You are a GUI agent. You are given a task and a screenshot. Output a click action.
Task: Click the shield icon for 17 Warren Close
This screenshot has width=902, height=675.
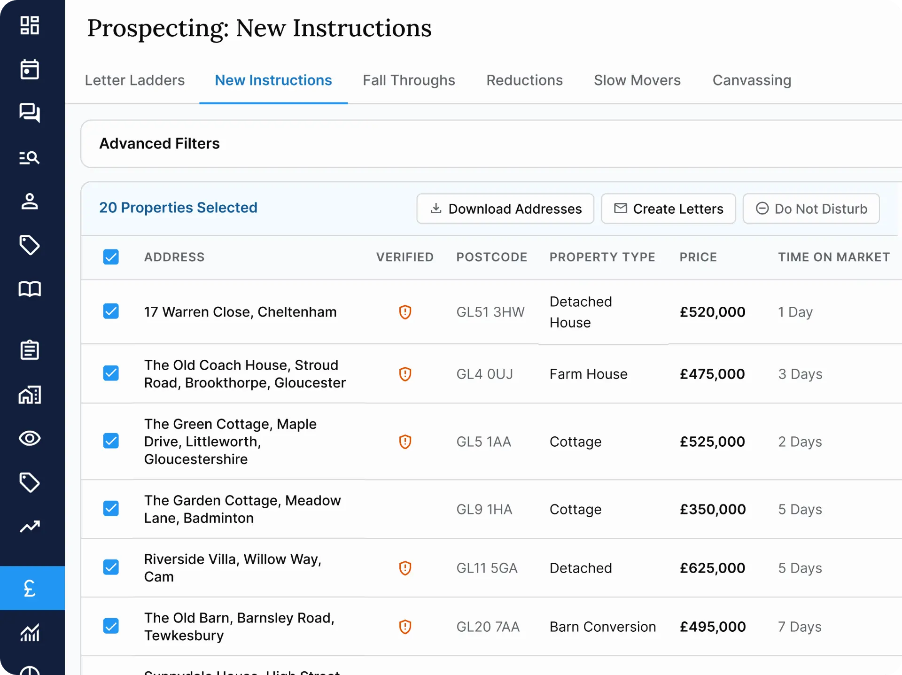tap(405, 312)
